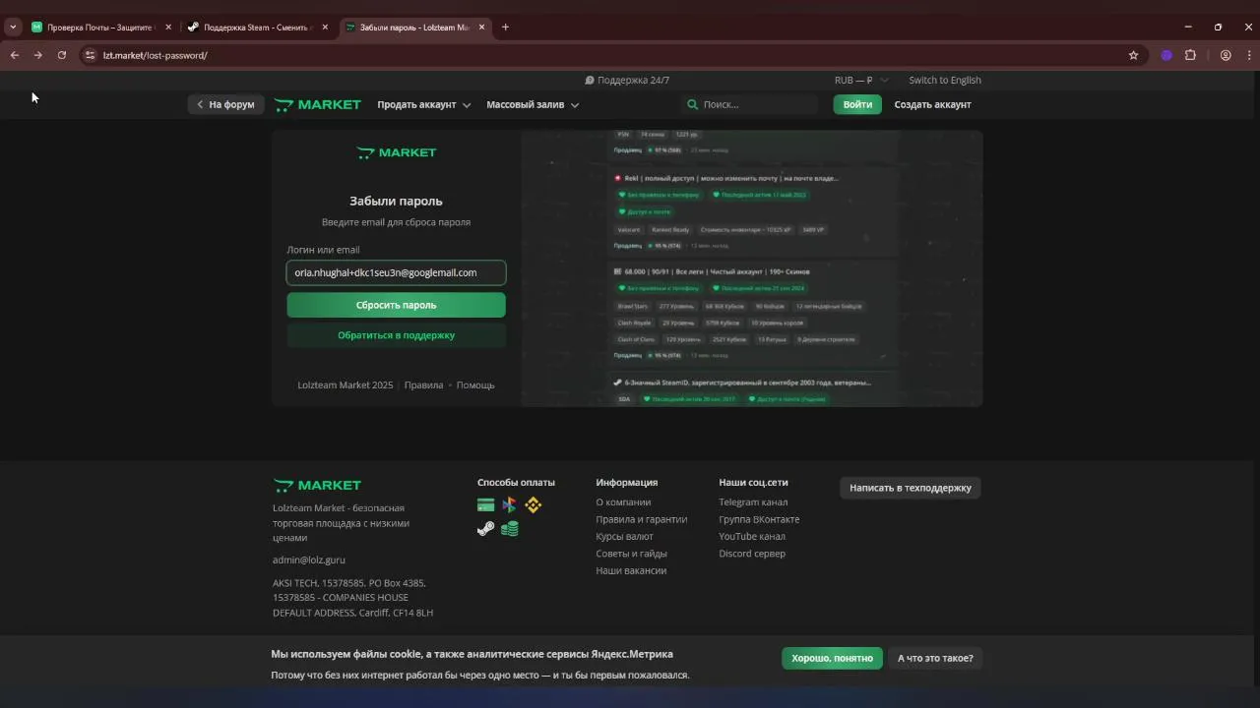Open the Помощь link under the form
Viewport: 1260px width, 708px height.
click(475, 384)
